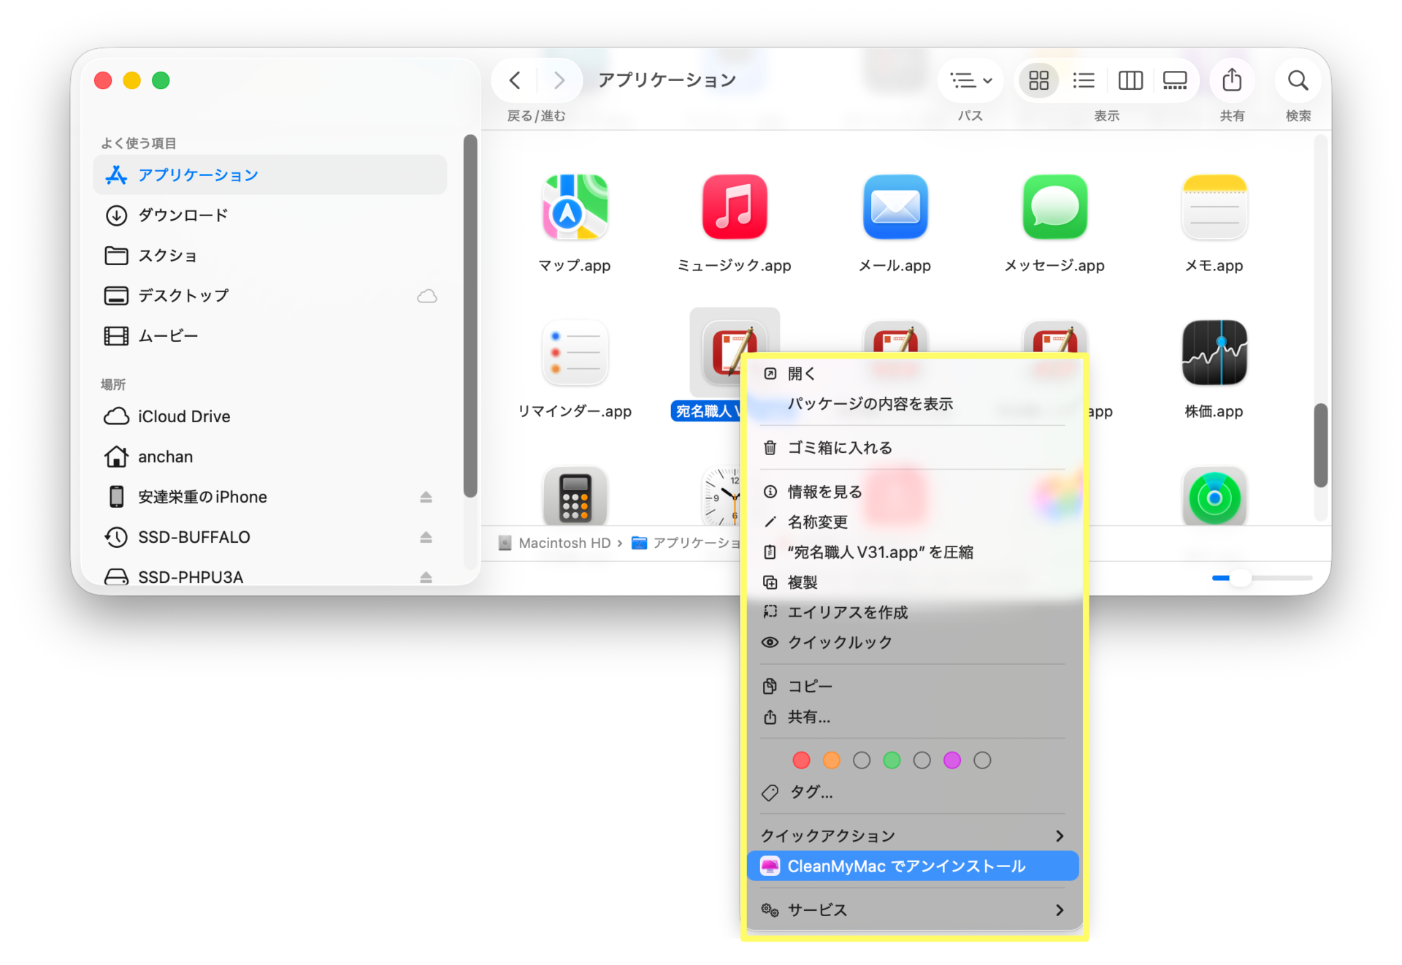Select 安達栄重のiPhone in the sidebar

click(x=270, y=496)
